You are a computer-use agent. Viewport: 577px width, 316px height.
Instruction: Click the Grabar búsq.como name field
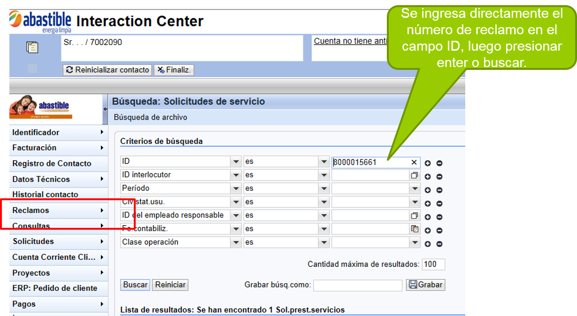pyautogui.click(x=358, y=285)
